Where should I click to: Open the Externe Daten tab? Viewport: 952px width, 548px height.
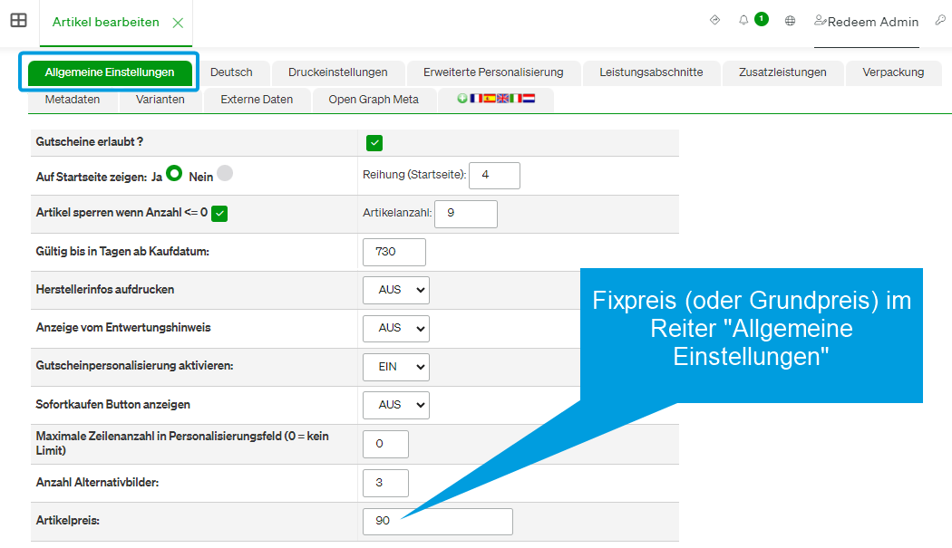(x=257, y=100)
